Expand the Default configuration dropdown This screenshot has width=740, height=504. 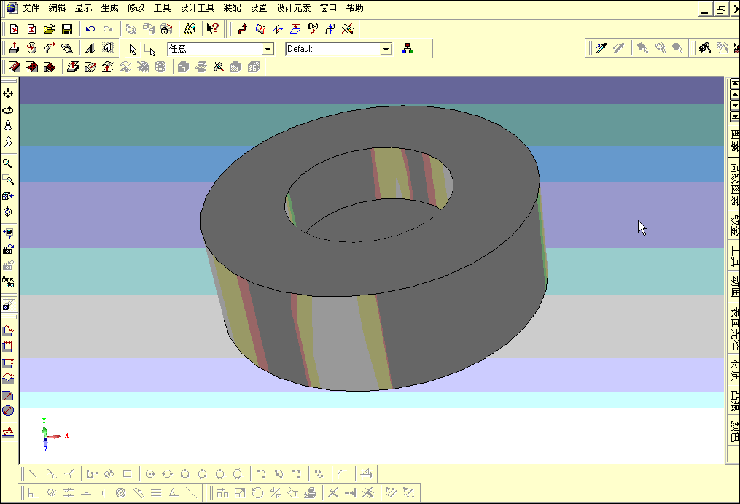(x=386, y=49)
